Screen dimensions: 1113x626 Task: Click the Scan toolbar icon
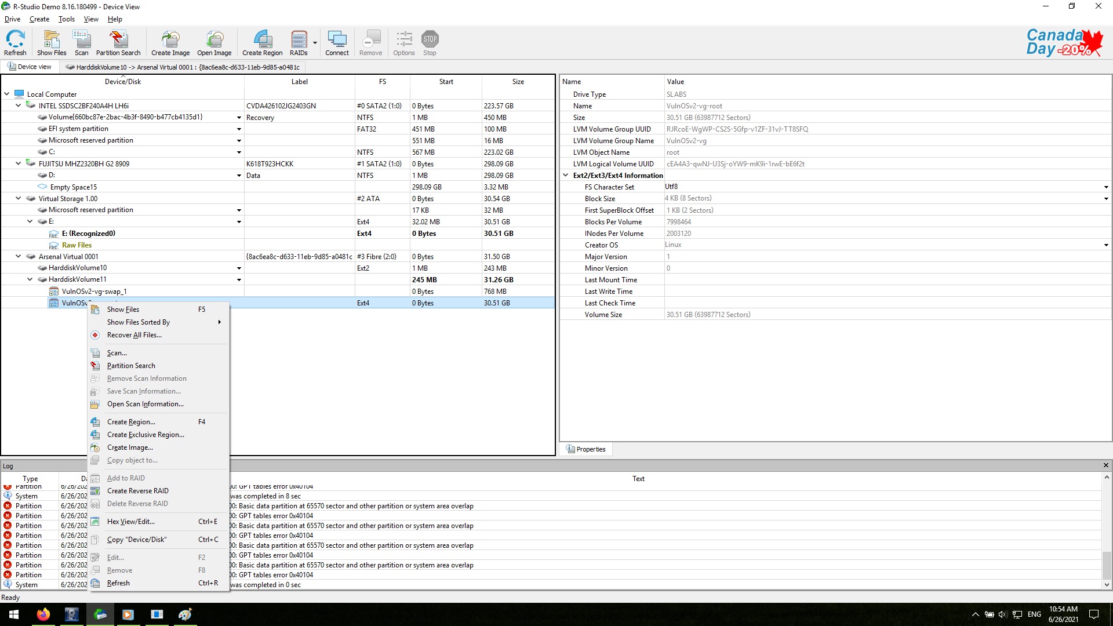click(x=82, y=43)
